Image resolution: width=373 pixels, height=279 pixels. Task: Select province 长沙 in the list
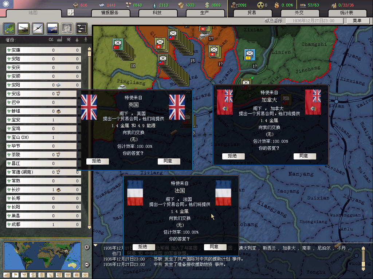[44, 190]
